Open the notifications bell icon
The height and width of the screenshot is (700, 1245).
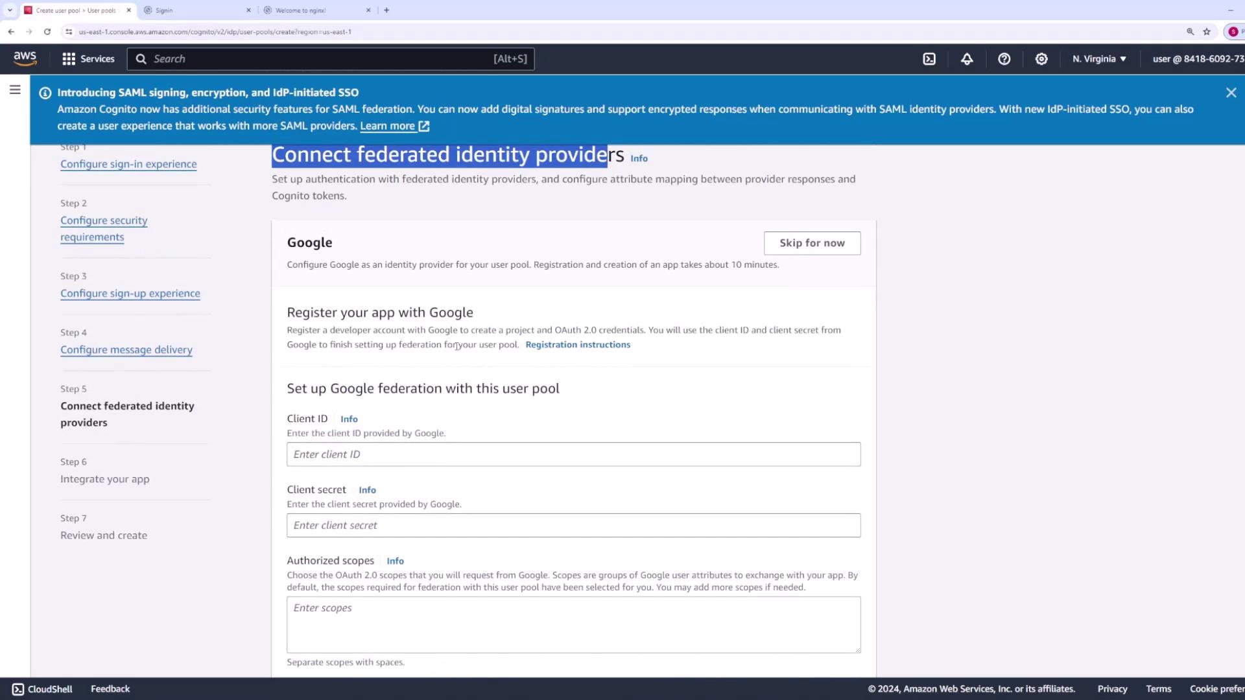pyautogui.click(x=967, y=59)
